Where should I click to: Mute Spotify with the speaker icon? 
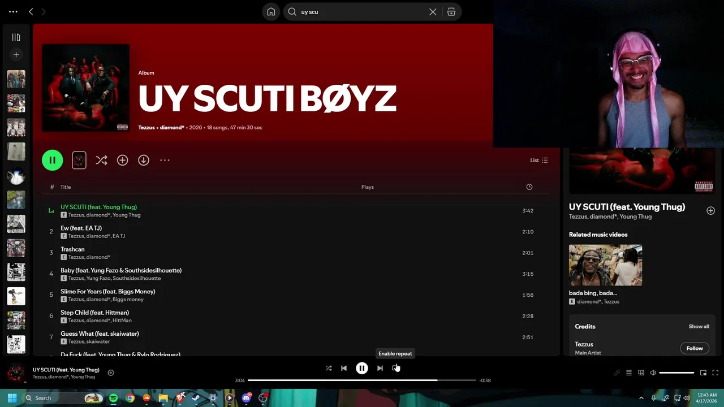(653, 373)
